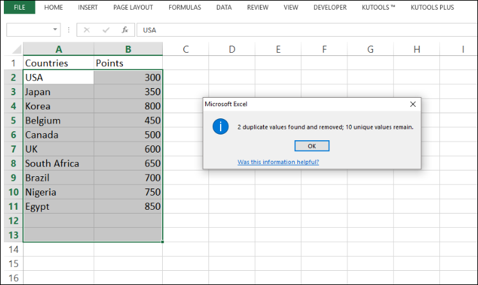Click the Points header cell
The width and height of the screenshot is (478, 285).
[128, 63]
